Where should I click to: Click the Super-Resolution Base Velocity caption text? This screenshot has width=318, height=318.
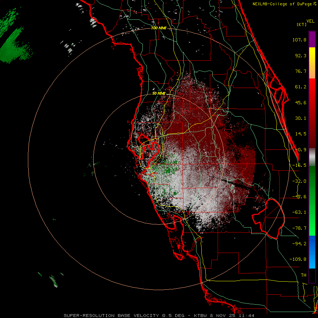pos(159,316)
